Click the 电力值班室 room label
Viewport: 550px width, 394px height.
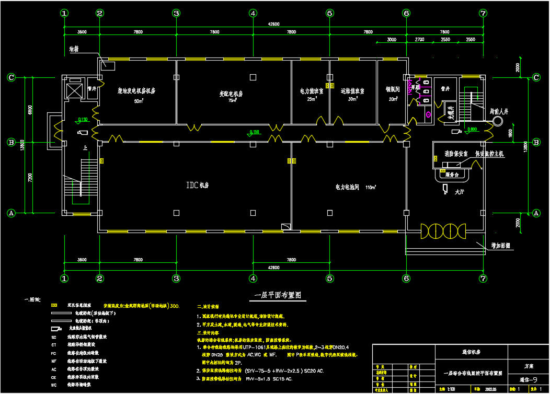[x=312, y=91]
